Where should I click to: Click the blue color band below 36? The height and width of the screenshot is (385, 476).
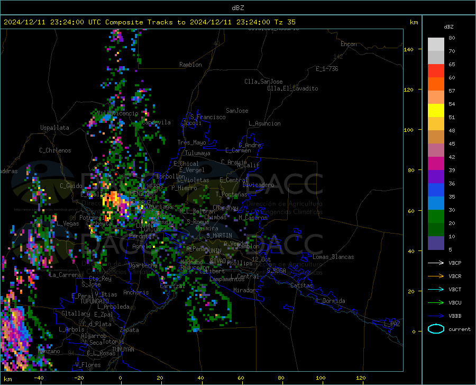pyautogui.click(x=436, y=190)
